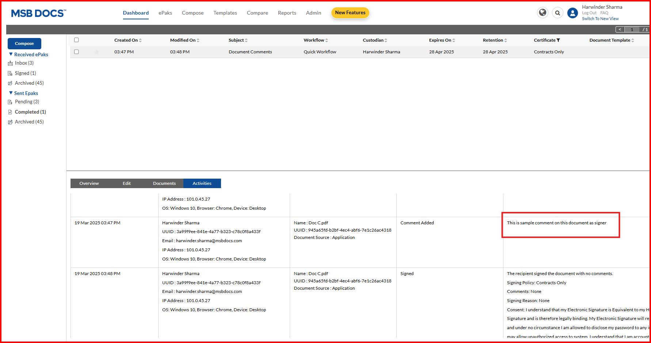This screenshot has height=343, width=651.
Task: Click the Switch To New View link
Action: pyautogui.click(x=600, y=19)
